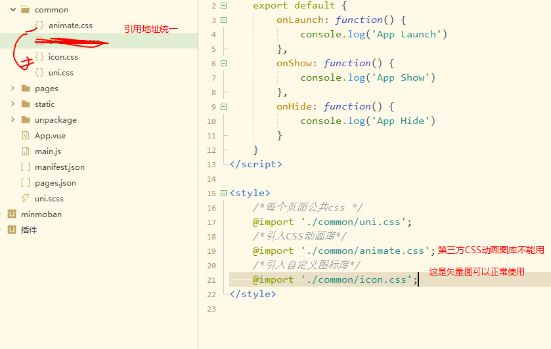This screenshot has height=349, width=551.
Task: Place cursor in './common/uni.css' import line
Action: (332, 222)
